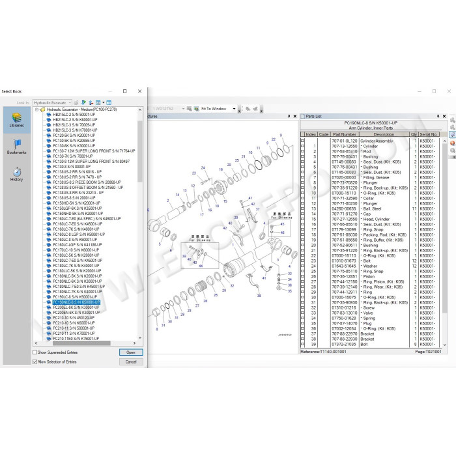Click the folder icon of Hydraulic Excavator - Medium
The image size is (456, 456).
[43, 109]
